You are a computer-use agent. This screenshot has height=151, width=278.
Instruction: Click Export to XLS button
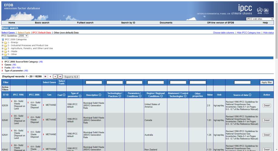[71, 77]
